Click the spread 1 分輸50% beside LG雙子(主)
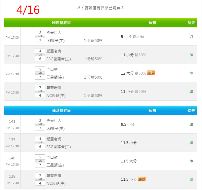Viewport: 202px width, 190px height. pos(93,41)
